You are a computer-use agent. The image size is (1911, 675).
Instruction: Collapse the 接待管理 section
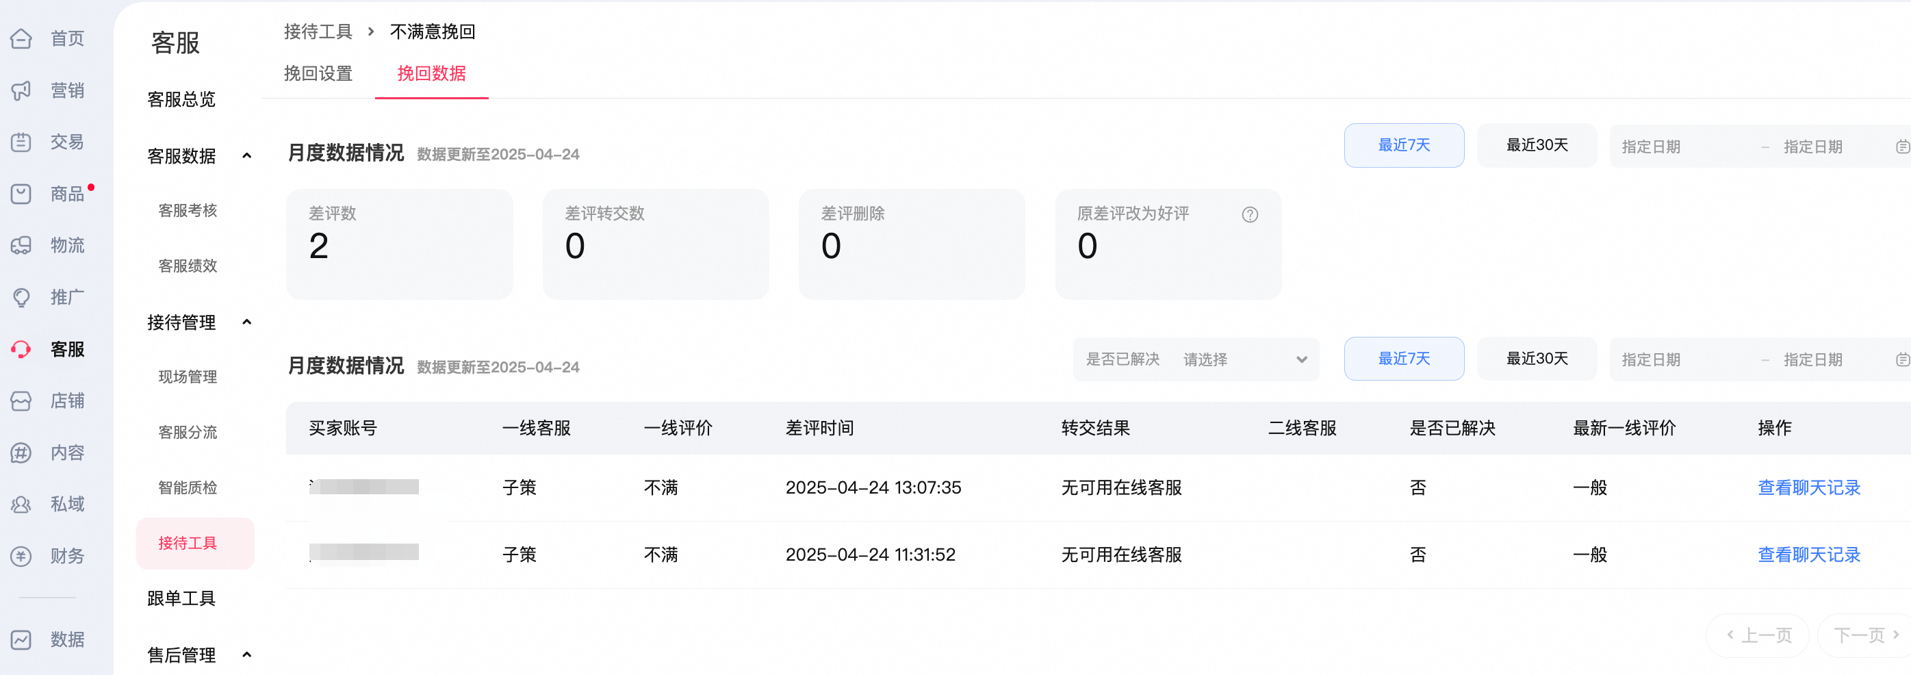point(247,322)
